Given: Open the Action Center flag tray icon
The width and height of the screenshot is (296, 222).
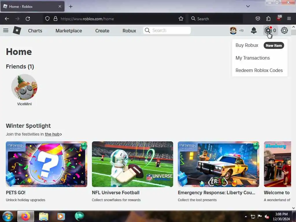Looking at the screenshot, I should point(260,217).
